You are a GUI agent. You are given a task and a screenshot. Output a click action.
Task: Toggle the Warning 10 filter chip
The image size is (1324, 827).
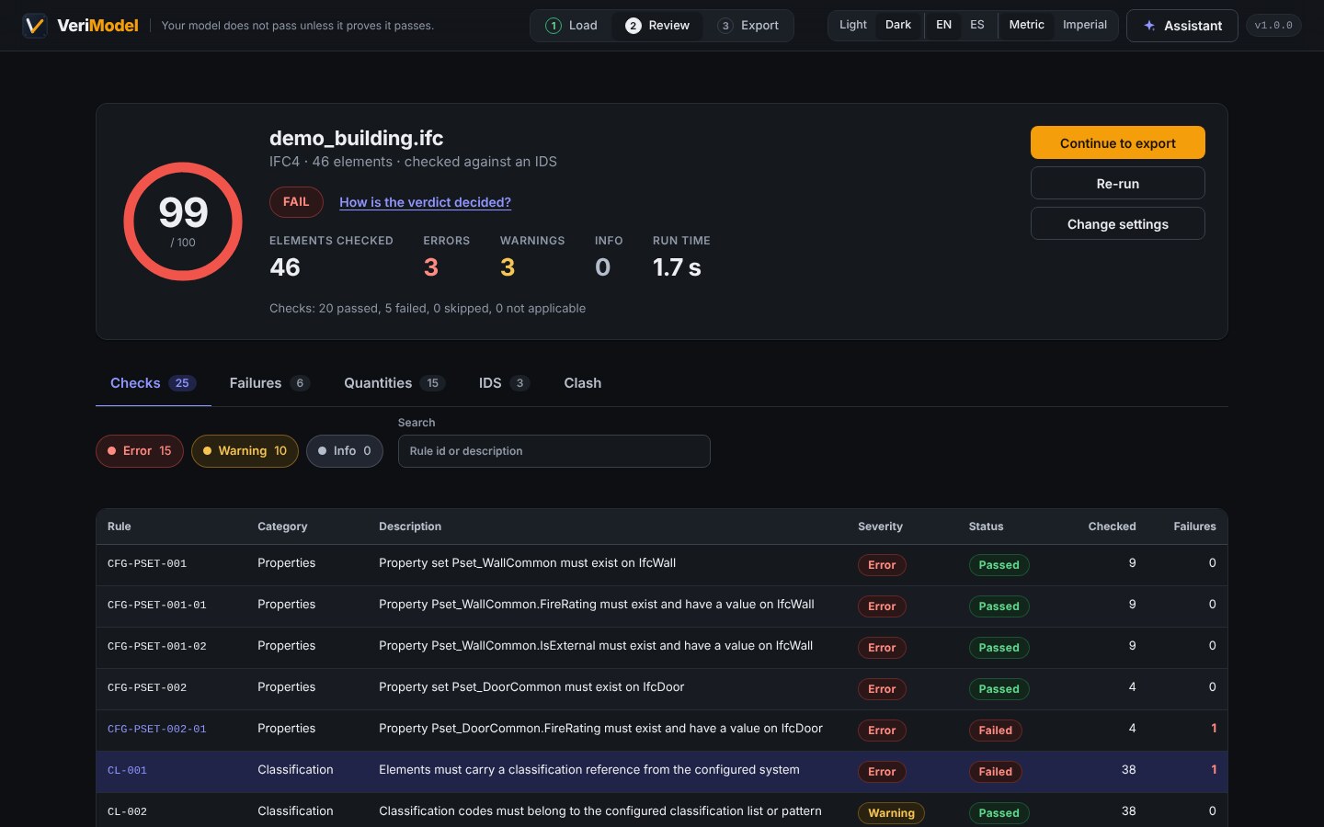245,451
